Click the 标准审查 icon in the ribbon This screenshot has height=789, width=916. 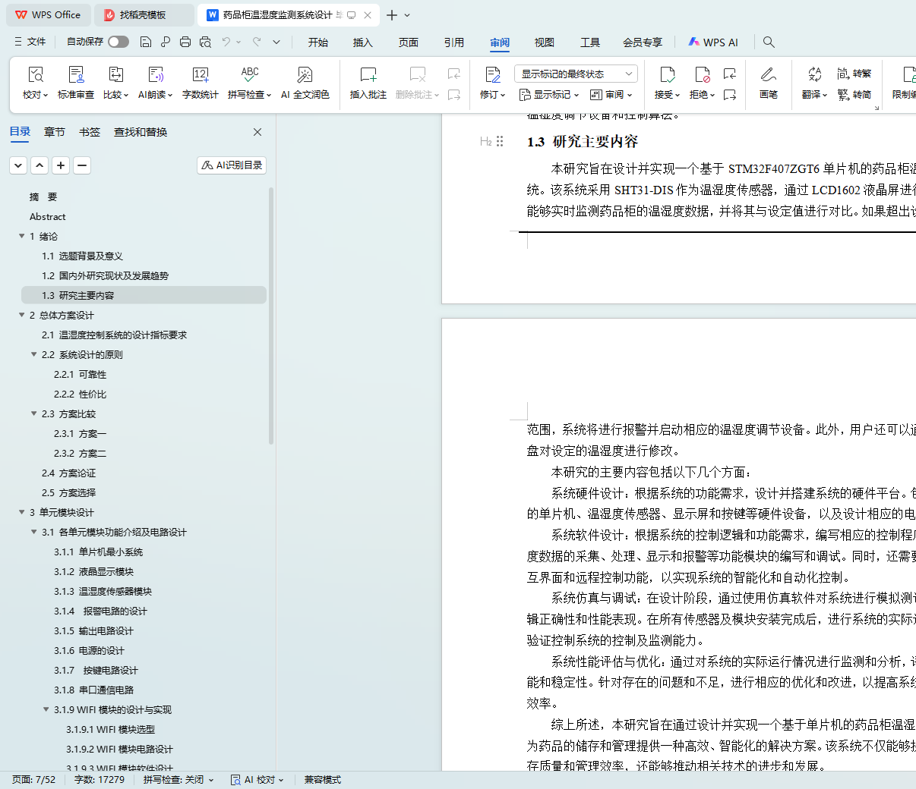(x=76, y=75)
